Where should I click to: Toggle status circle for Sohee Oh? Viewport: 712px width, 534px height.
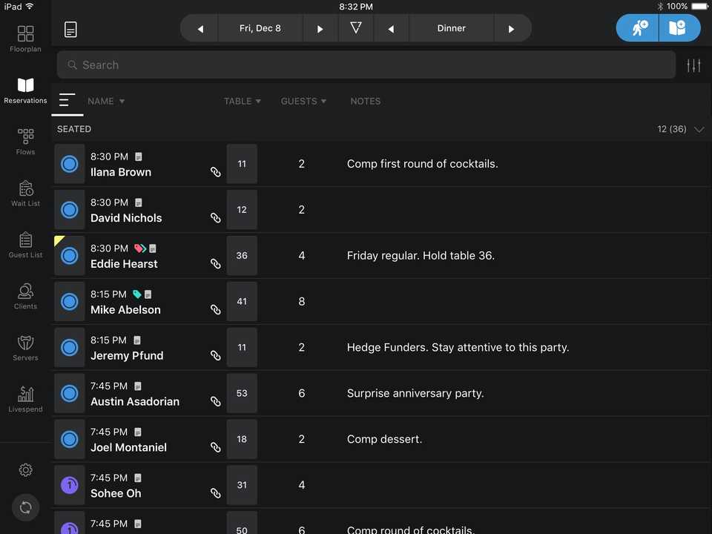click(x=70, y=485)
